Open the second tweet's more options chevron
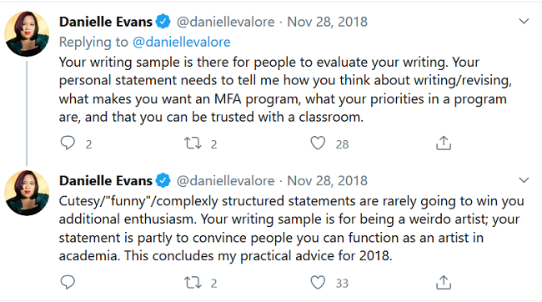This screenshot has height=302, width=542. pyautogui.click(x=524, y=180)
